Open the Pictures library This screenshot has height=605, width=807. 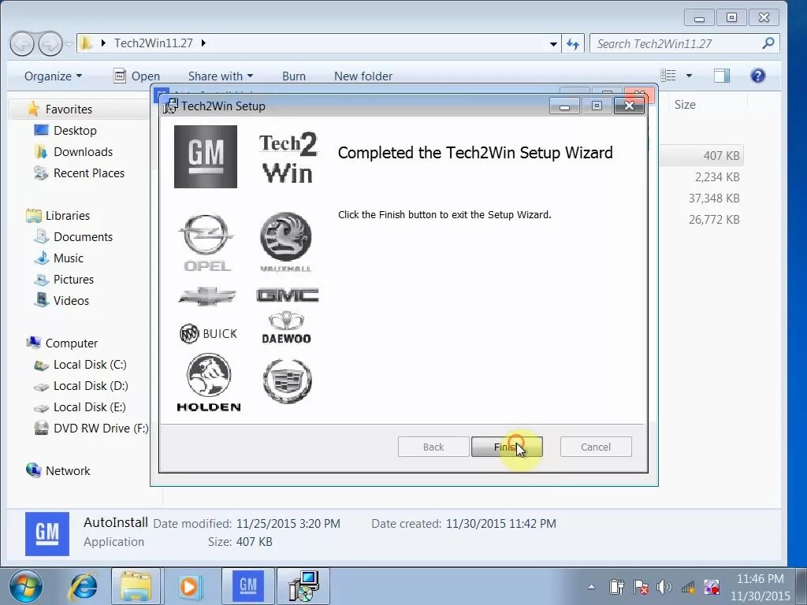click(73, 280)
